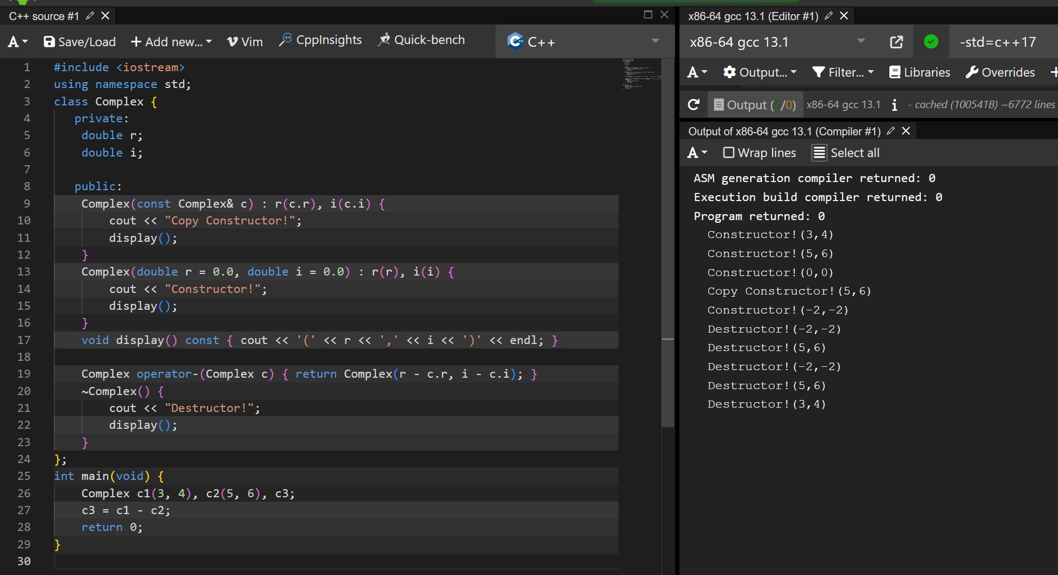The width and height of the screenshot is (1058, 575).
Task: Open compiler picker x86-64 gcc 13.1
Action: [x=777, y=42]
